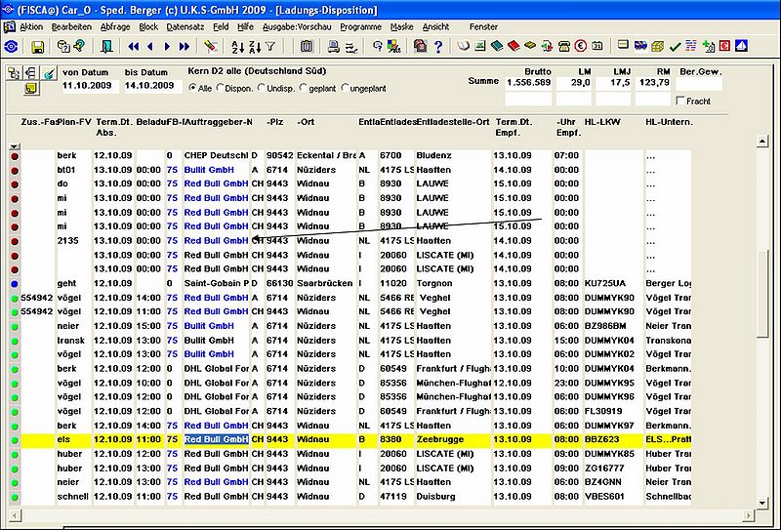Select the Dispon. radio button

click(x=221, y=88)
